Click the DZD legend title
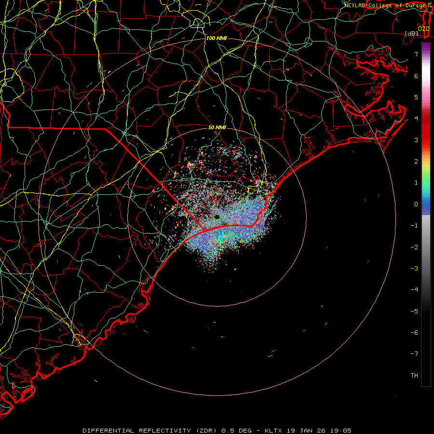This screenshot has width=434, height=434. pyautogui.click(x=424, y=29)
